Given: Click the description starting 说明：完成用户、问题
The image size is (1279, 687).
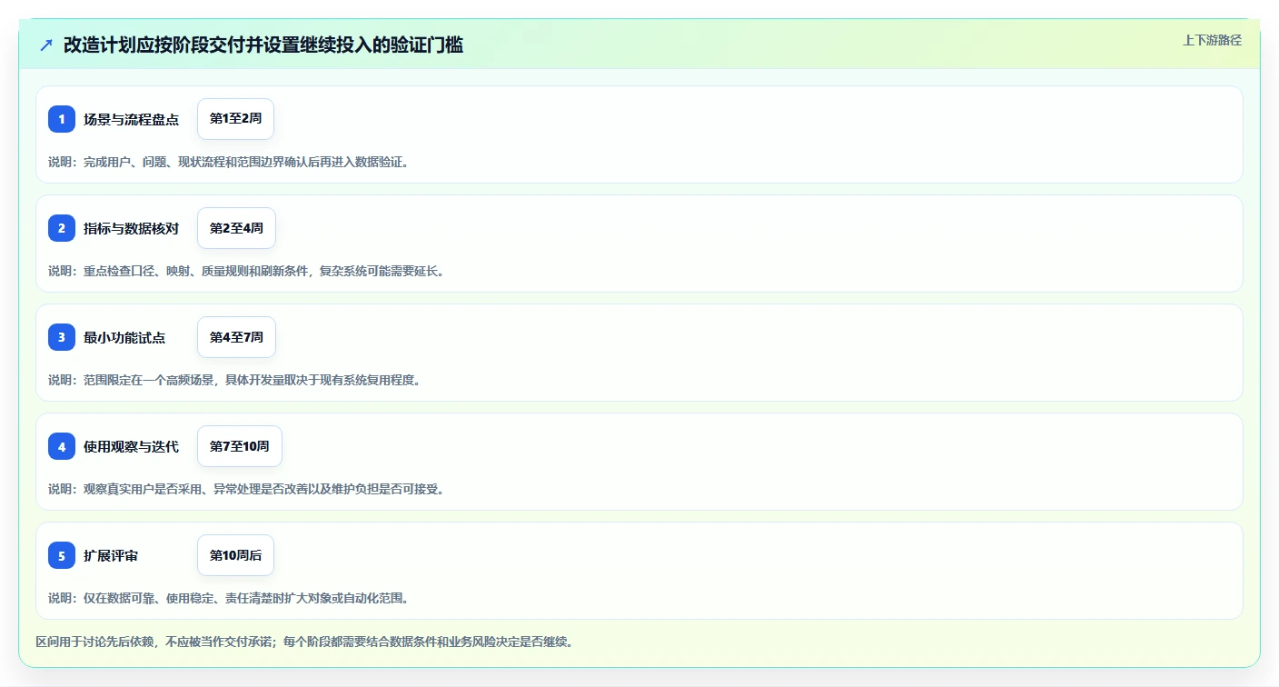Looking at the screenshot, I should coord(229,162).
